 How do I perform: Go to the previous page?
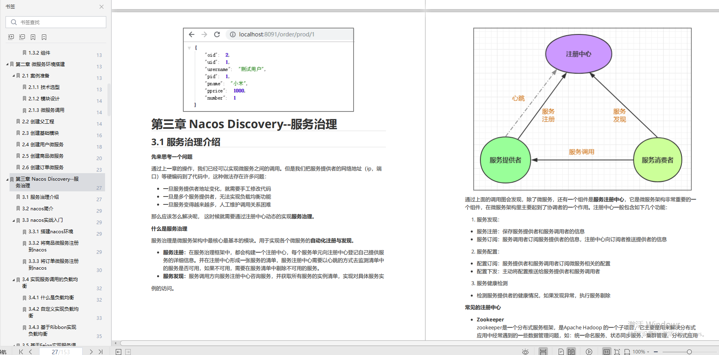[x=30, y=351]
